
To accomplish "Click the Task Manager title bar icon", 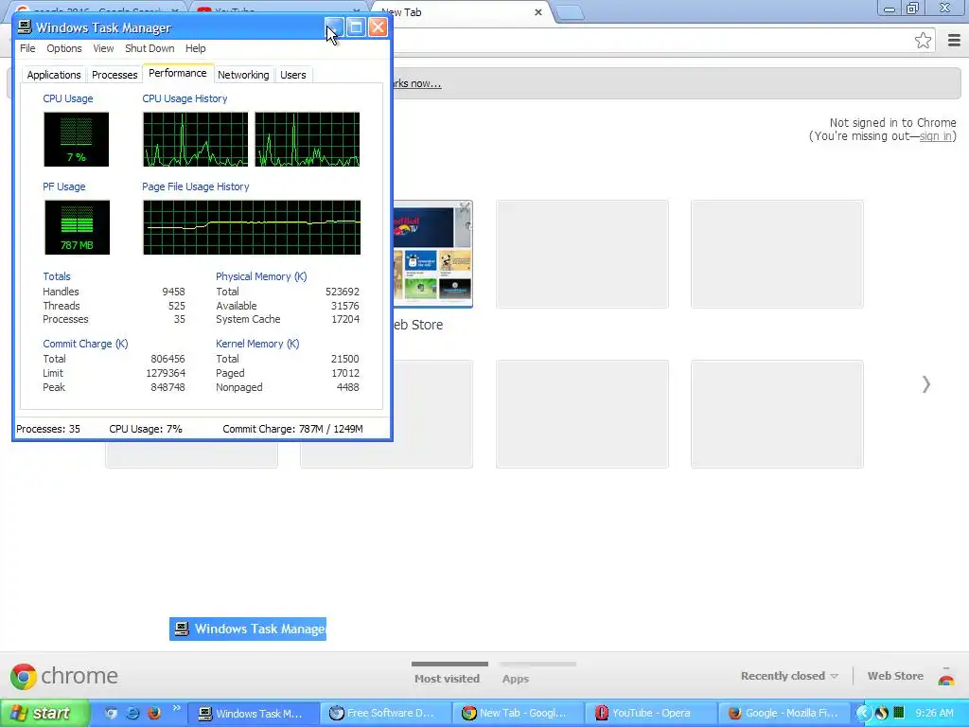I will 25,27.
